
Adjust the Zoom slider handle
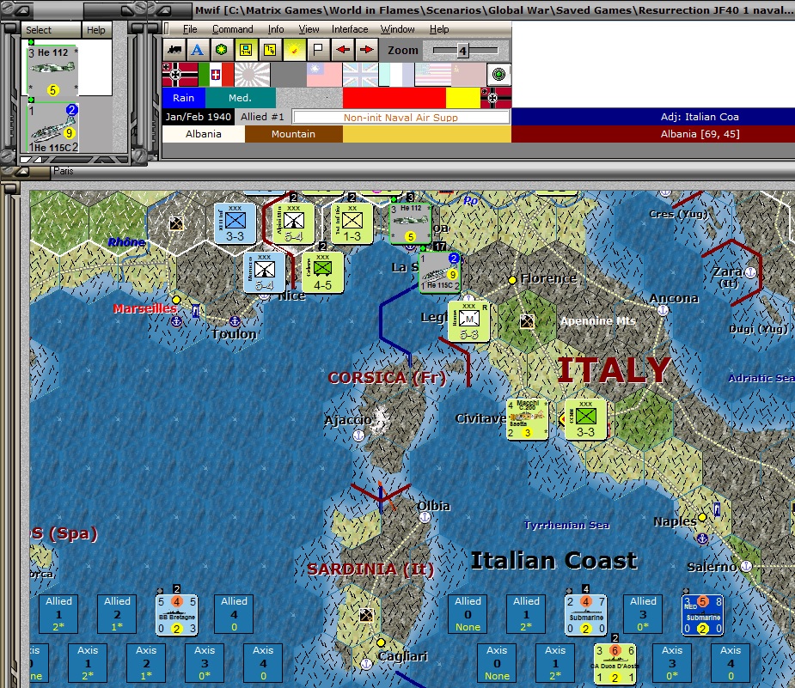[x=462, y=50]
